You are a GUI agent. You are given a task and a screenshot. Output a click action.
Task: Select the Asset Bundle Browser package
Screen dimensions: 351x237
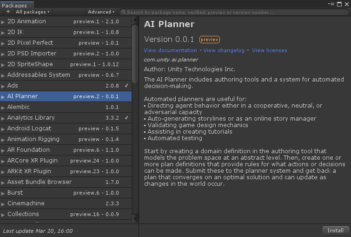coord(66,182)
